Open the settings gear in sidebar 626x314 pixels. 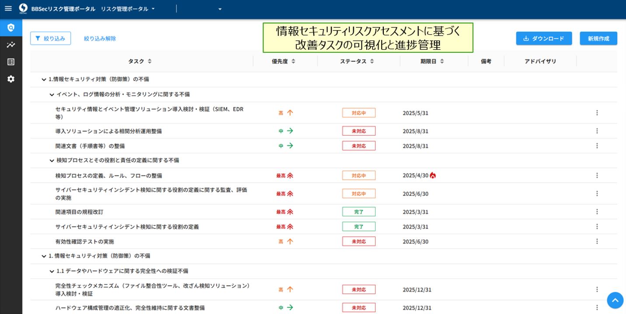pos(11,79)
